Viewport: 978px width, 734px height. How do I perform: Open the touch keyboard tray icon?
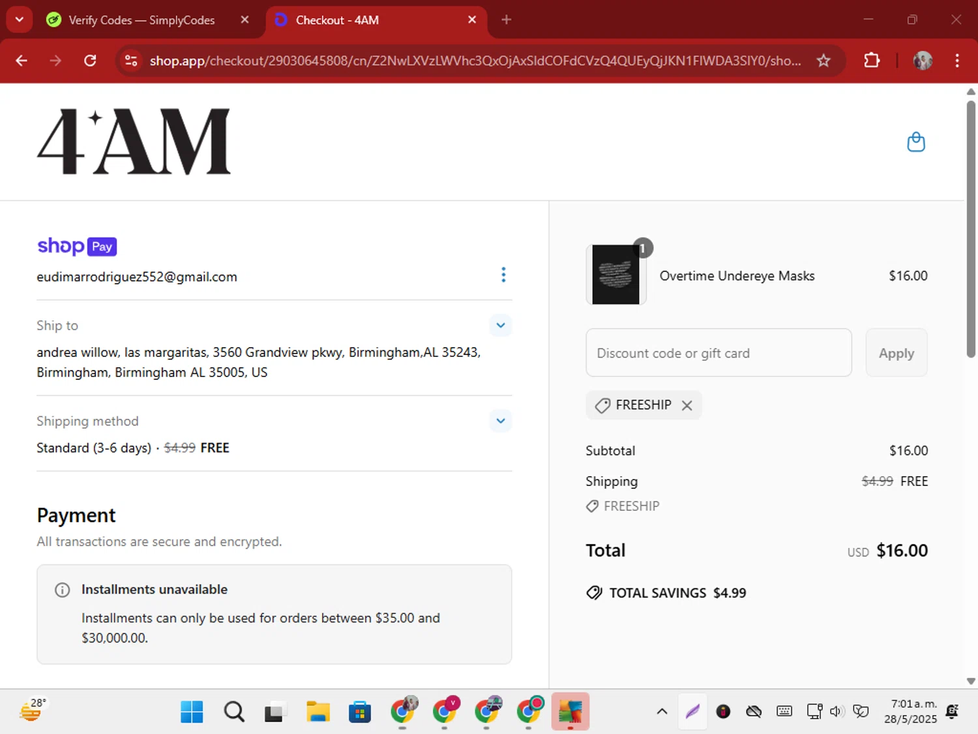point(784,712)
